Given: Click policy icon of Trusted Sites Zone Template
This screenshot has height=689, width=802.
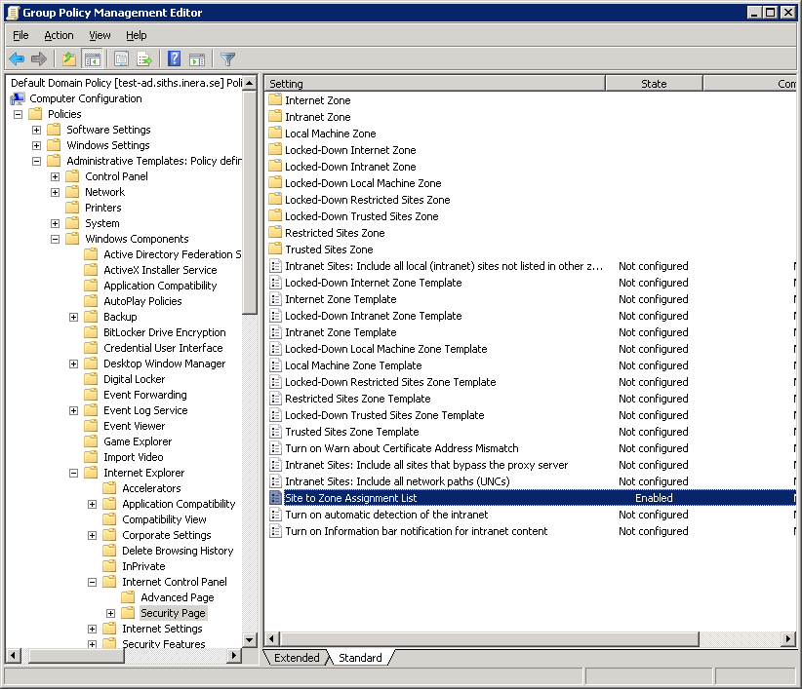Looking at the screenshot, I should (276, 432).
